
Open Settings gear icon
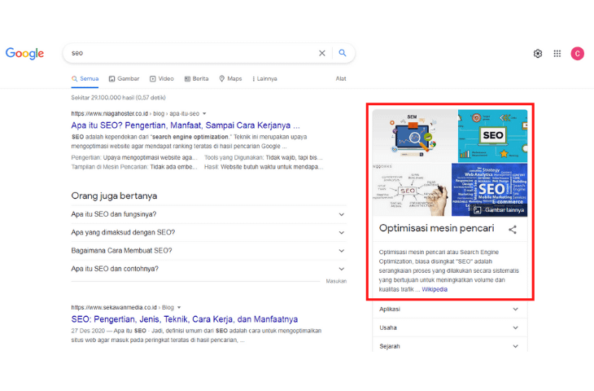pos(538,54)
